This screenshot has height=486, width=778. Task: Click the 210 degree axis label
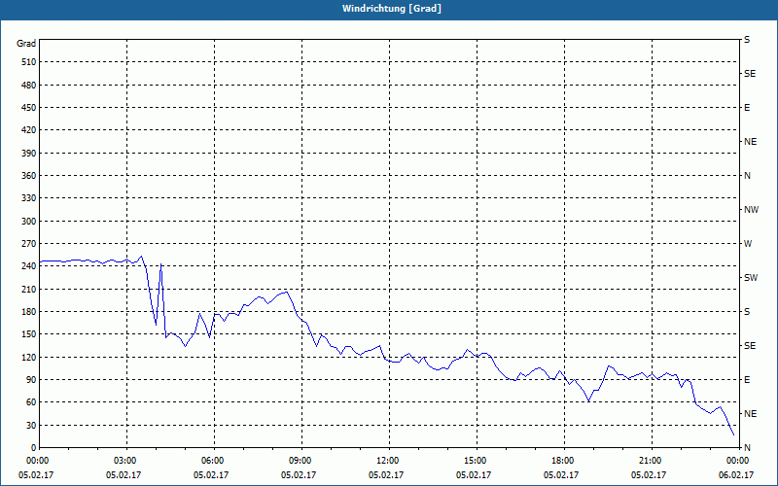coord(29,289)
